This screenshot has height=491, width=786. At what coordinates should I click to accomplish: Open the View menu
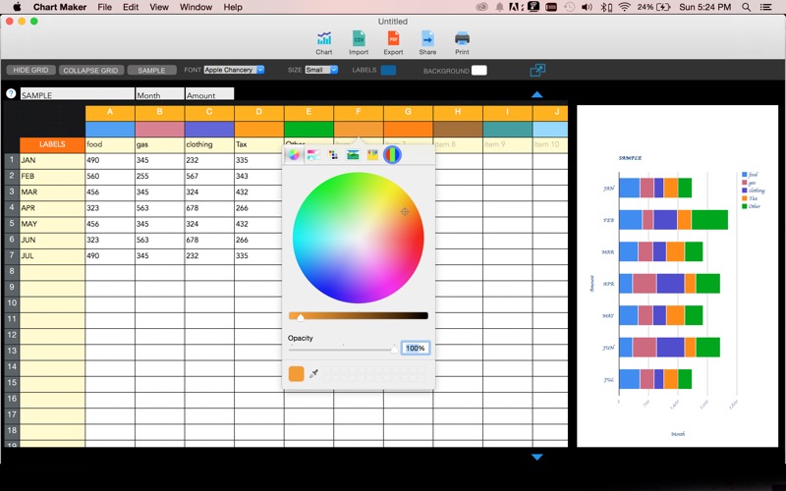159,7
